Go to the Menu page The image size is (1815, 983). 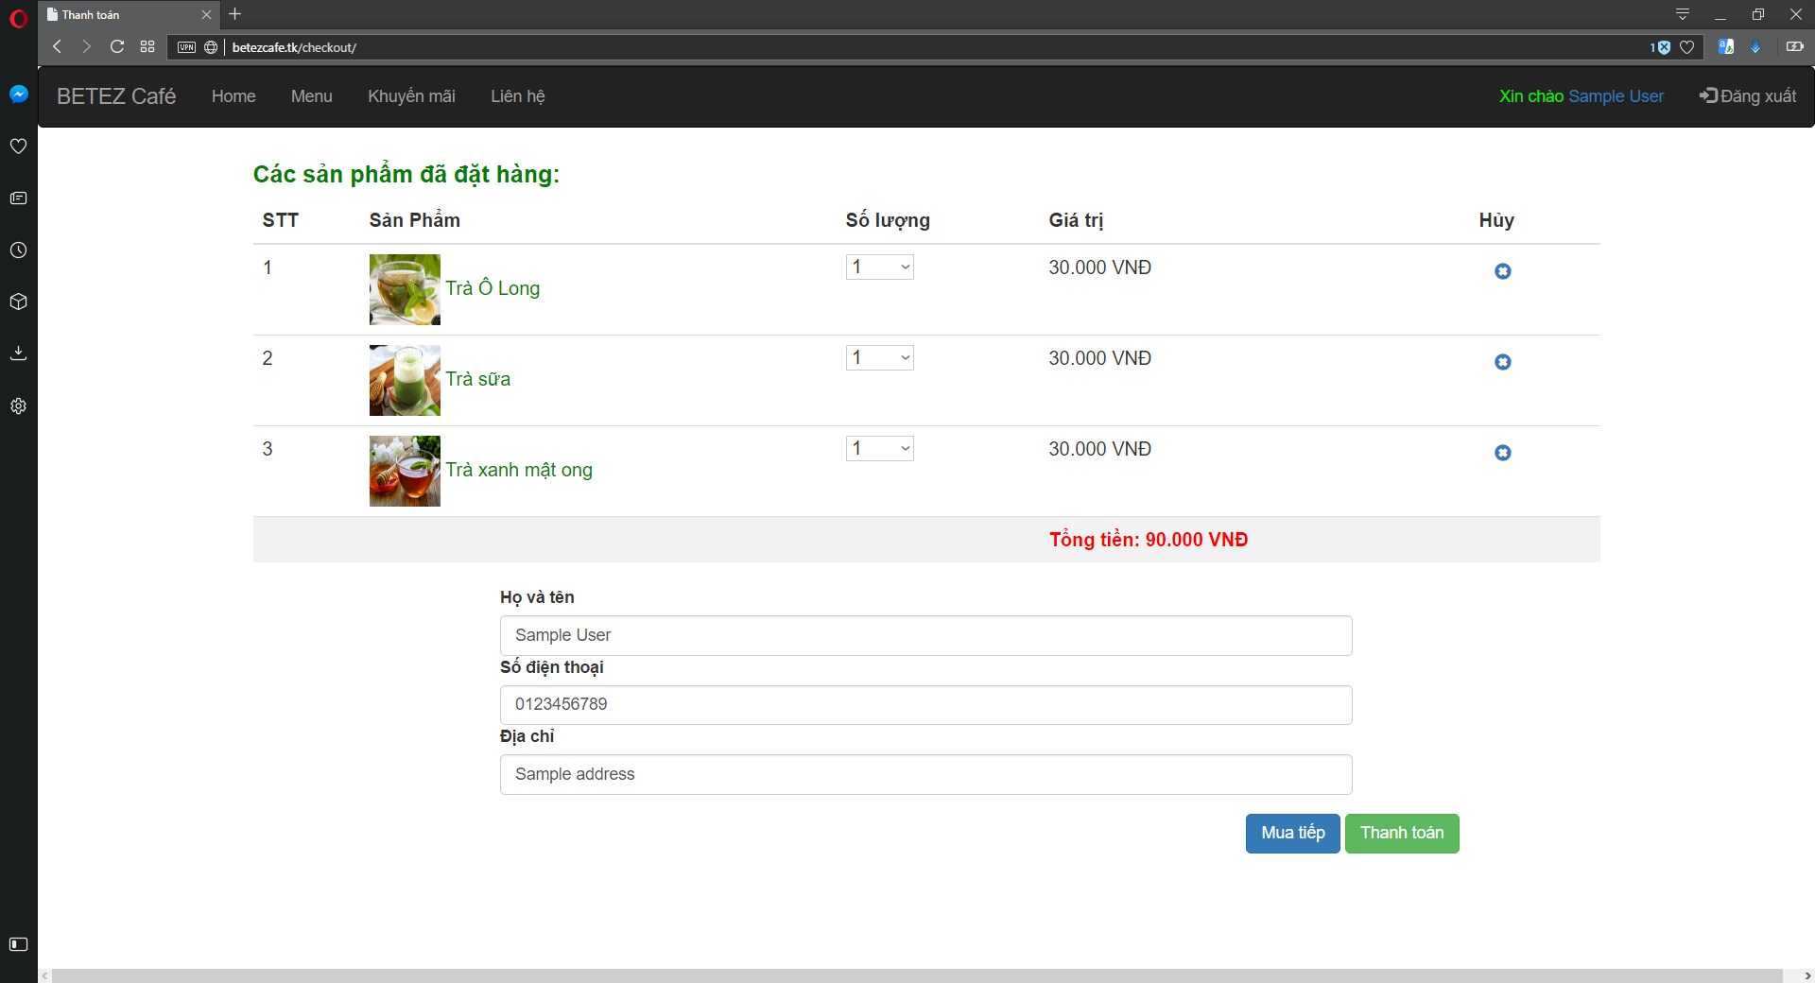(x=311, y=96)
